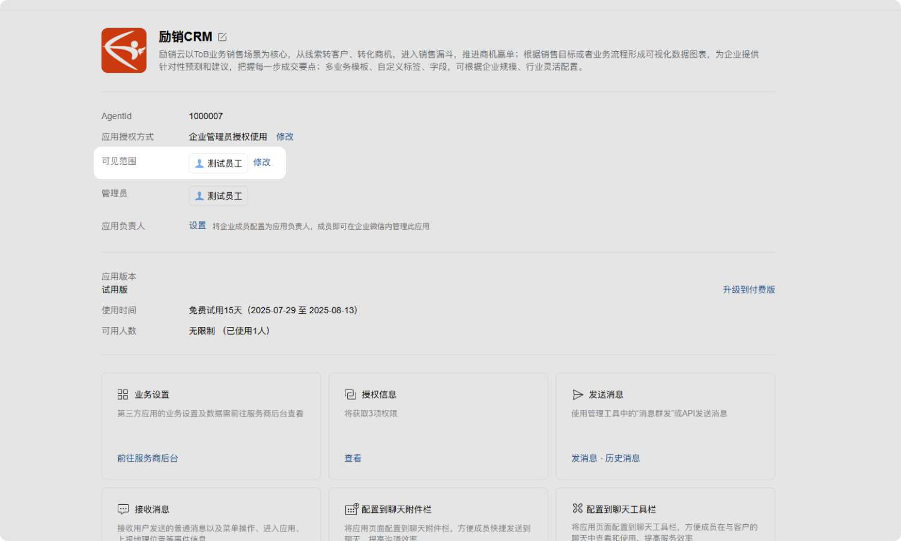Click the 接收消息 card title

[152, 509]
